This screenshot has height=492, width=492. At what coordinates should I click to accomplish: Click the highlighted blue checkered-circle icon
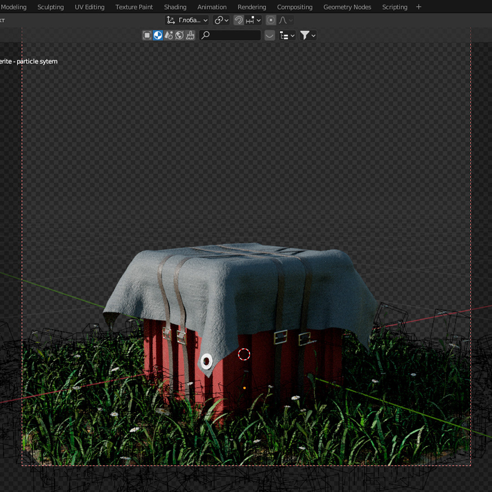(x=158, y=35)
